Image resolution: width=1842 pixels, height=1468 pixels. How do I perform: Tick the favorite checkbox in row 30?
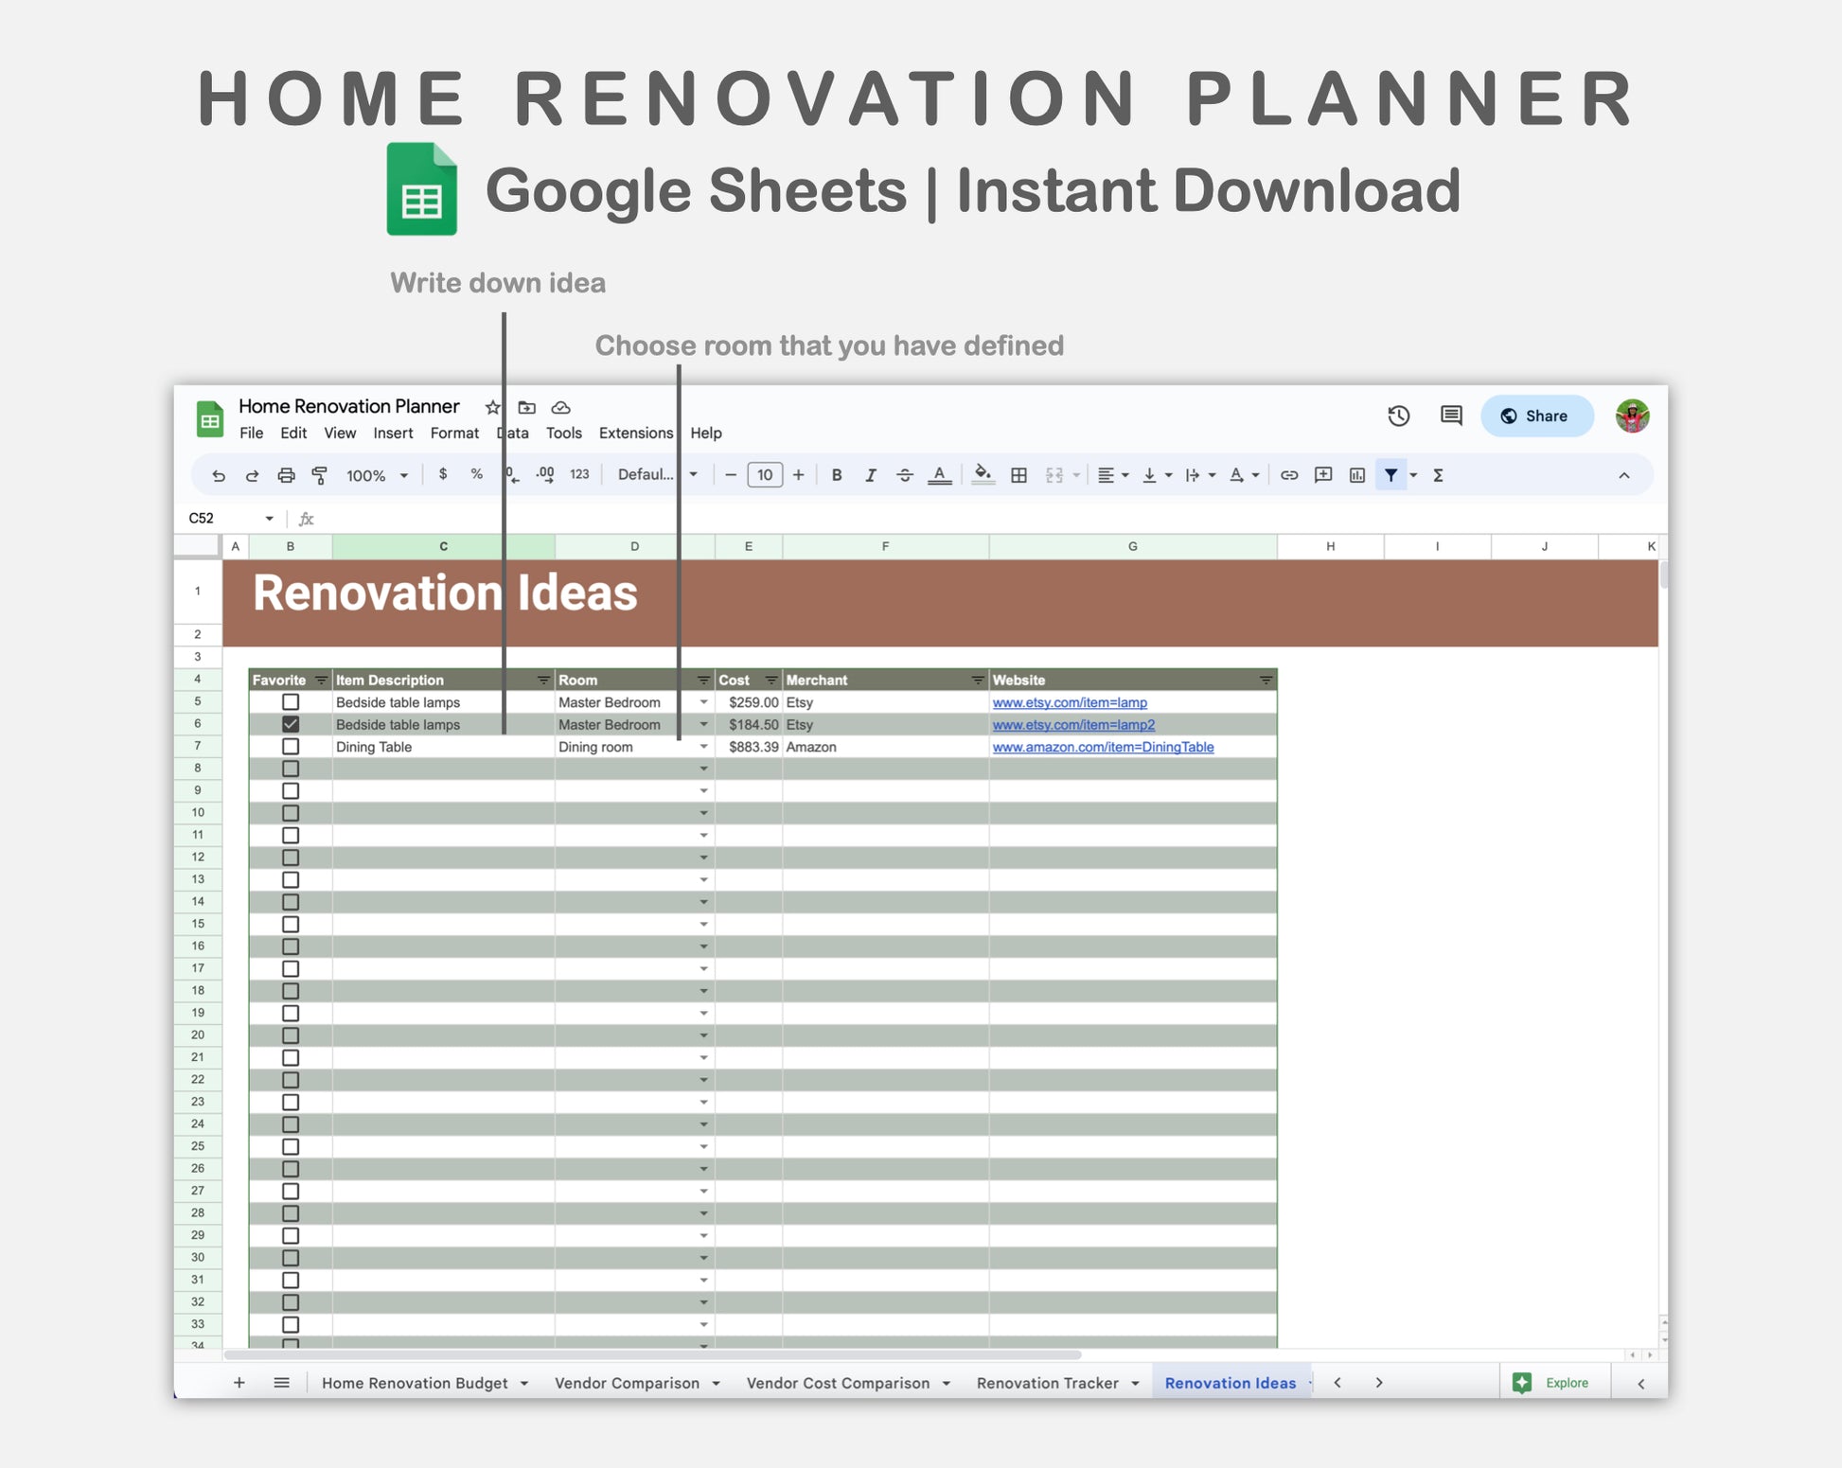point(291,1258)
